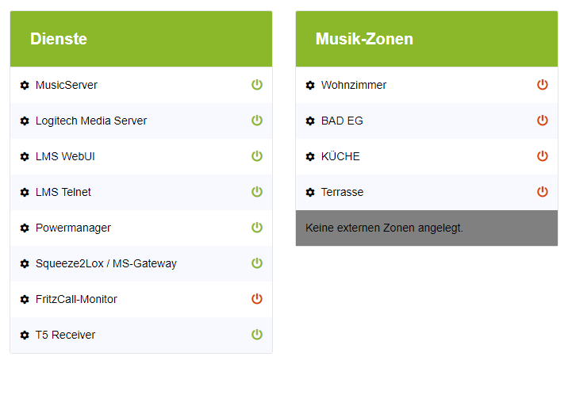Toggle T5 Receiver power button
The width and height of the screenshot is (568, 395).
pyautogui.click(x=257, y=335)
